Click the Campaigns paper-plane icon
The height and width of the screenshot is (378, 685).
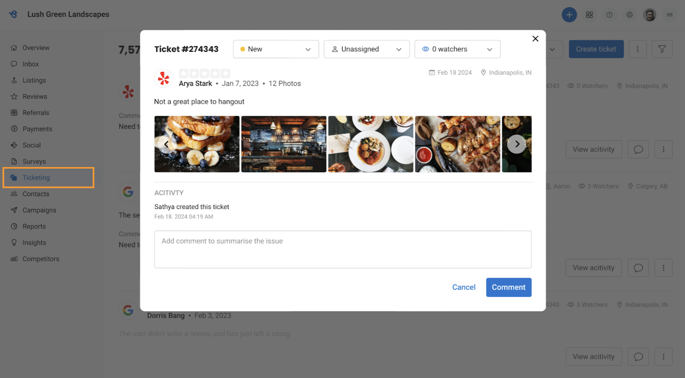pyautogui.click(x=14, y=210)
